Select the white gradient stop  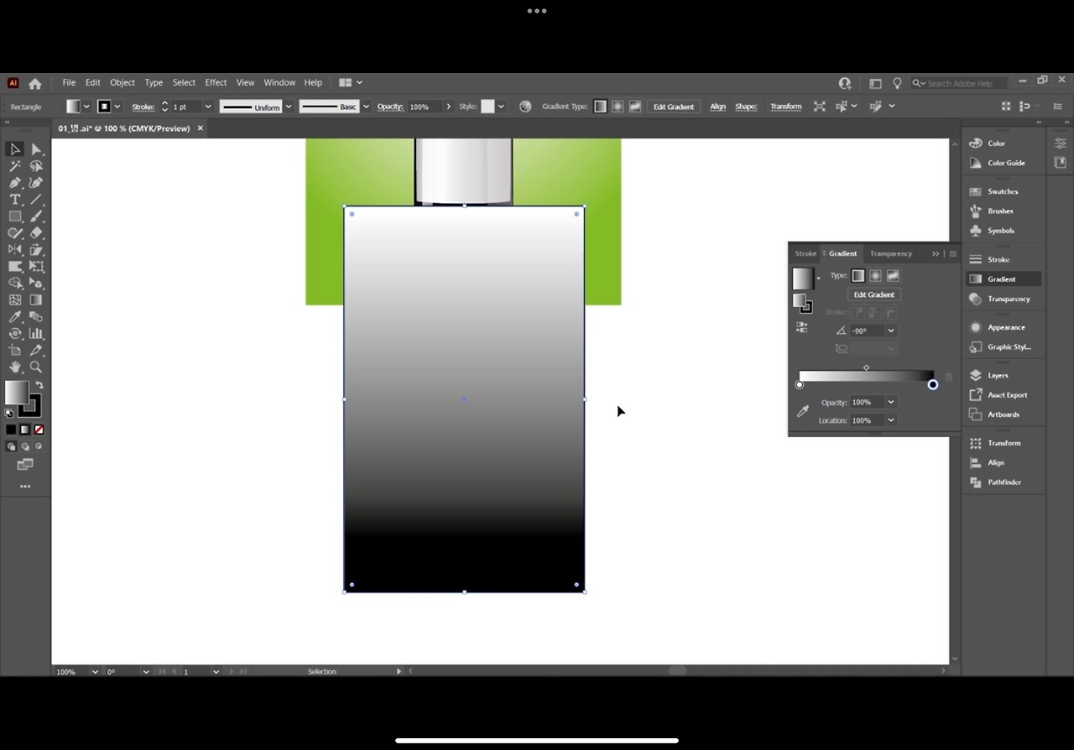pos(800,384)
